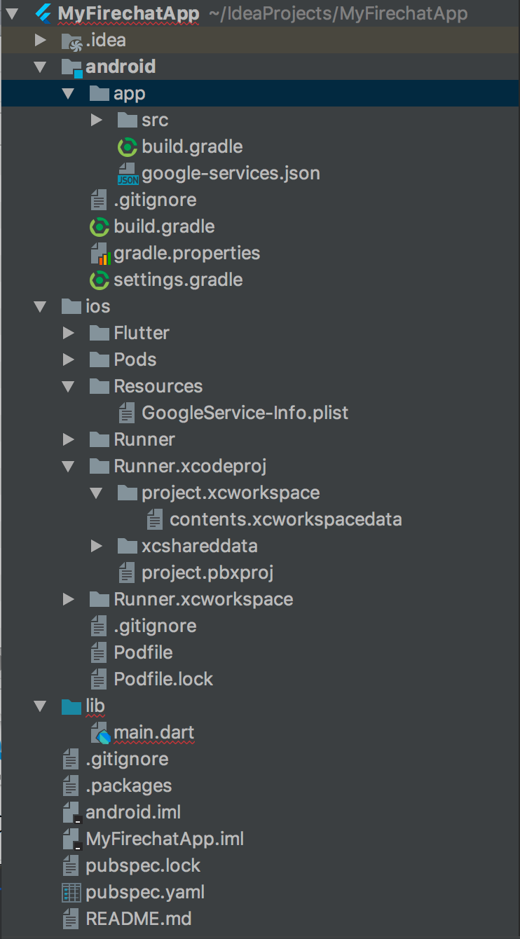Screen dimensions: 520x939
Task: Click the JSON icon for google-services.json
Action: tap(128, 174)
